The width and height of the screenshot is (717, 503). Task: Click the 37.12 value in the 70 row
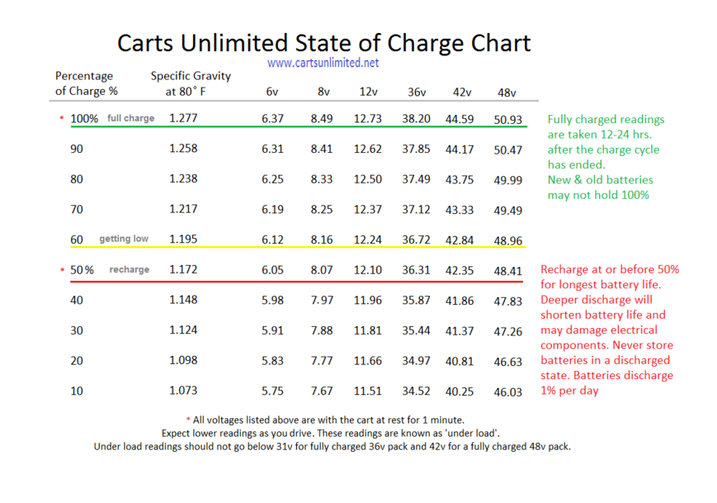417,210
